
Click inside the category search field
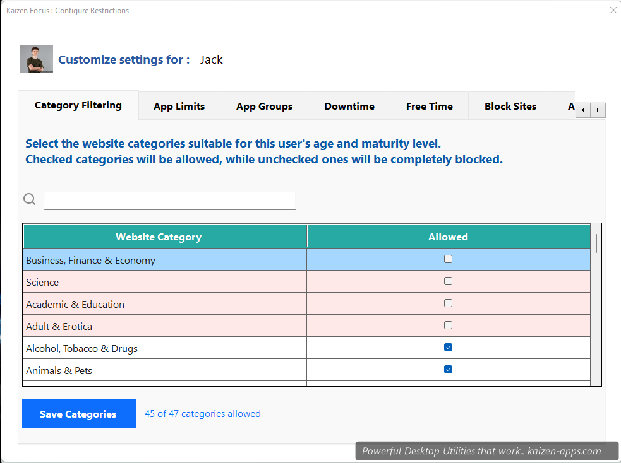click(x=169, y=201)
